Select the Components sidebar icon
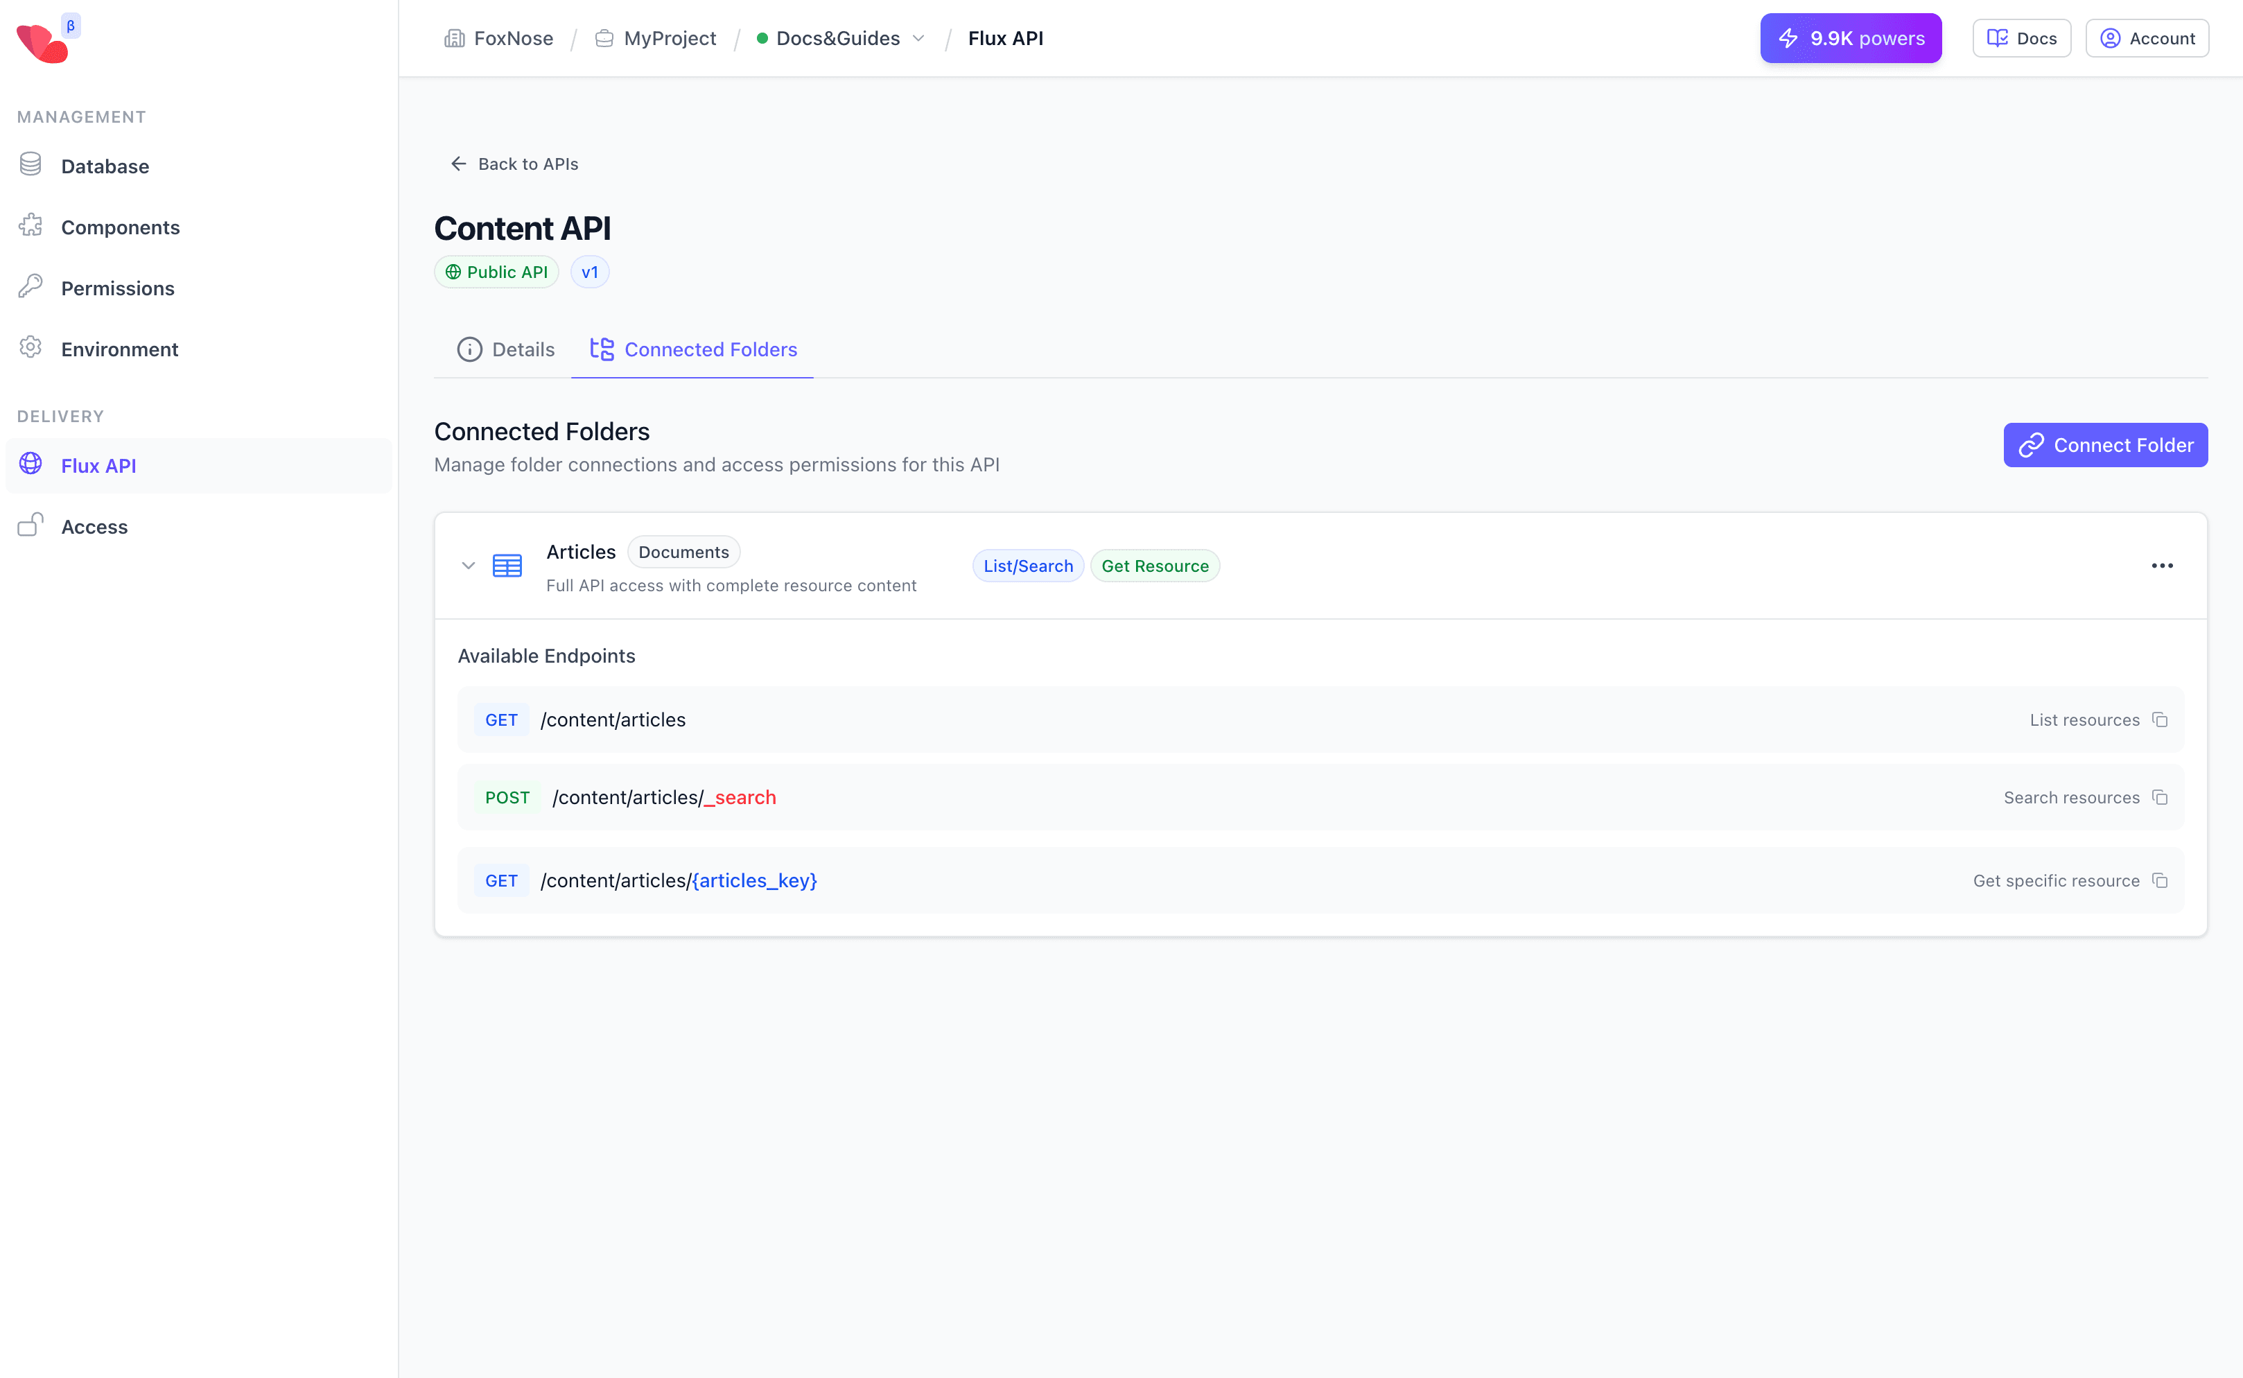The width and height of the screenshot is (2243, 1378). pos(30,226)
